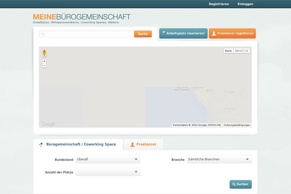Click the Anzahl der Plätze label

point(59,172)
